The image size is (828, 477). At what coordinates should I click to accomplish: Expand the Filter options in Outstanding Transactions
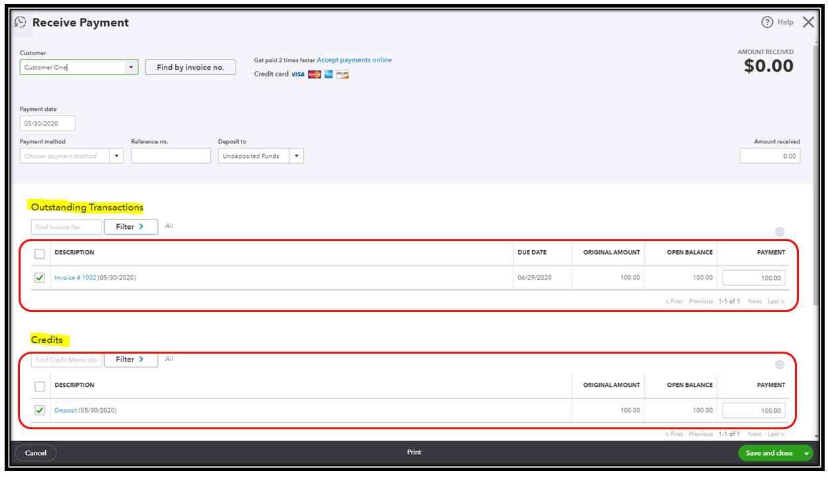pyautogui.click(x=130, y=226)
